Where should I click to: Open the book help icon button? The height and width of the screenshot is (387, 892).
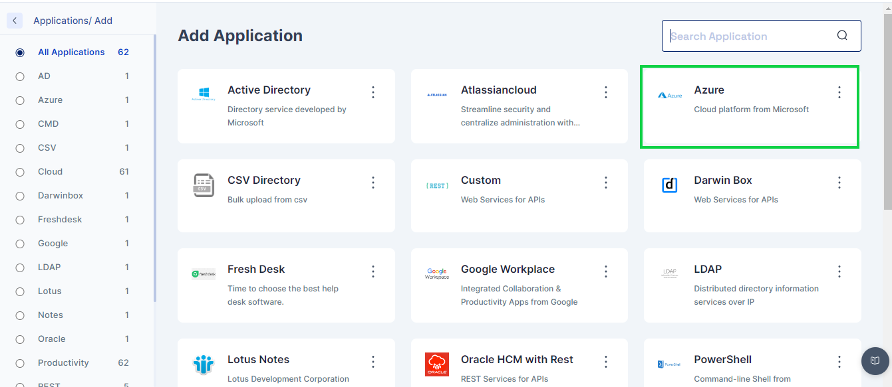click(875, 360)
